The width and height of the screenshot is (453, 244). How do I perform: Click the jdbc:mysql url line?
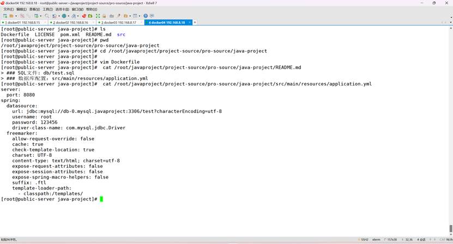[x=117, y=111]
